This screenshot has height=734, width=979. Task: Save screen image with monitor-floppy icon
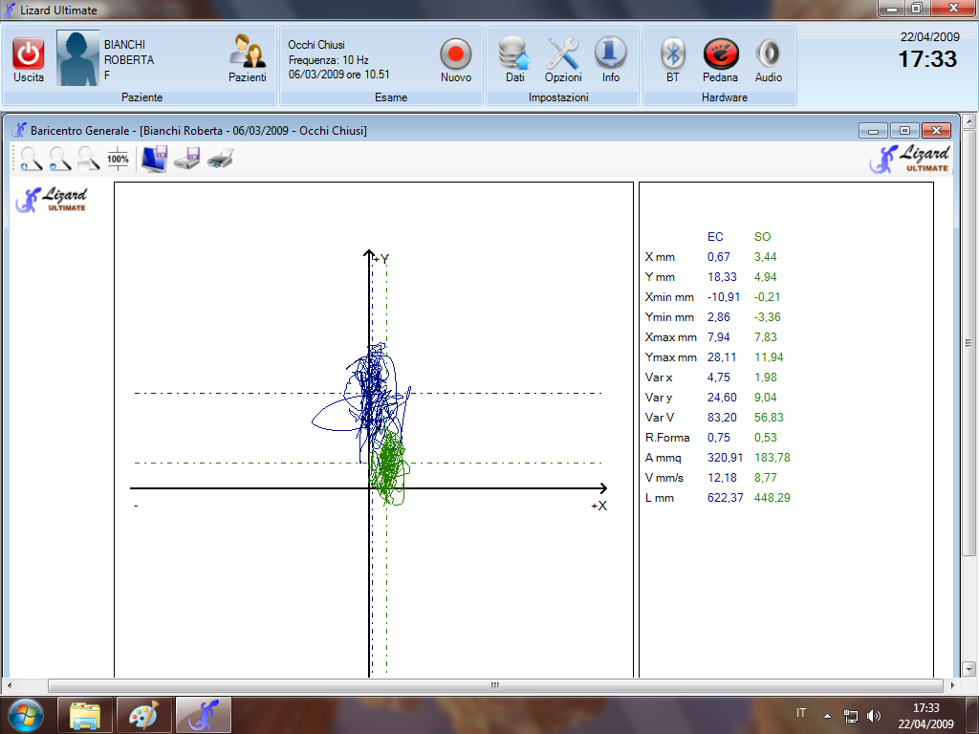click(x=154, y=159)
